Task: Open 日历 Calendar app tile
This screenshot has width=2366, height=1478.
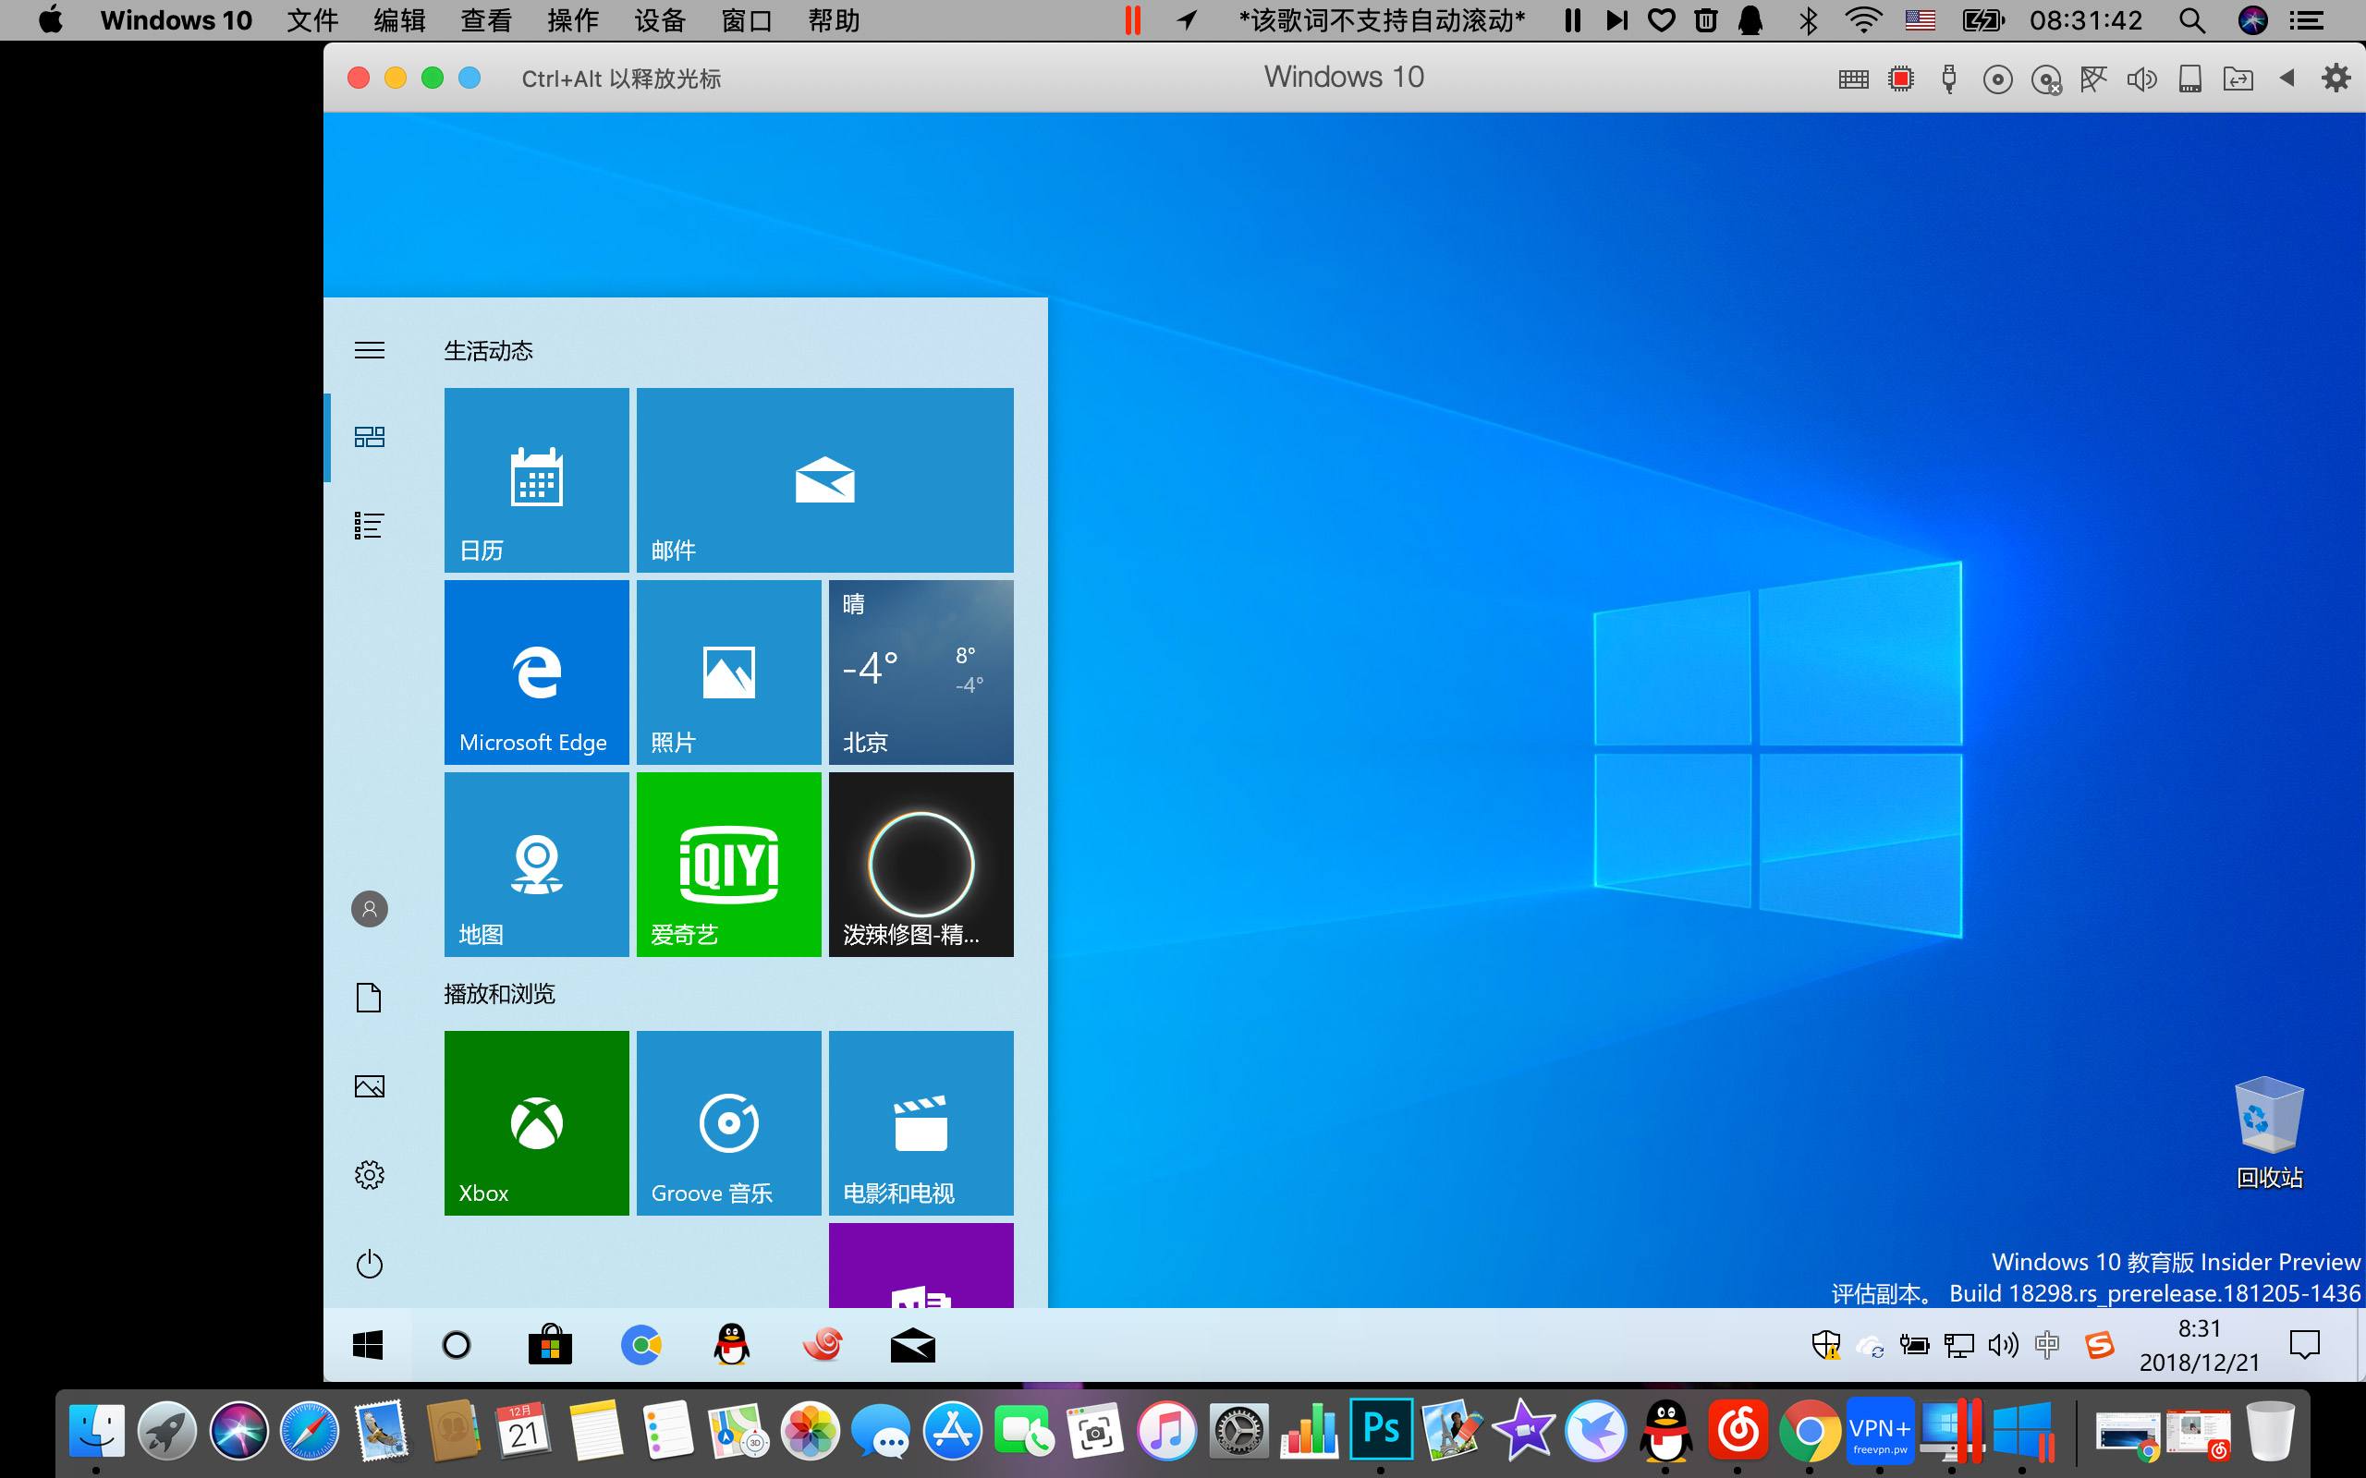Action: click(533, 482)
